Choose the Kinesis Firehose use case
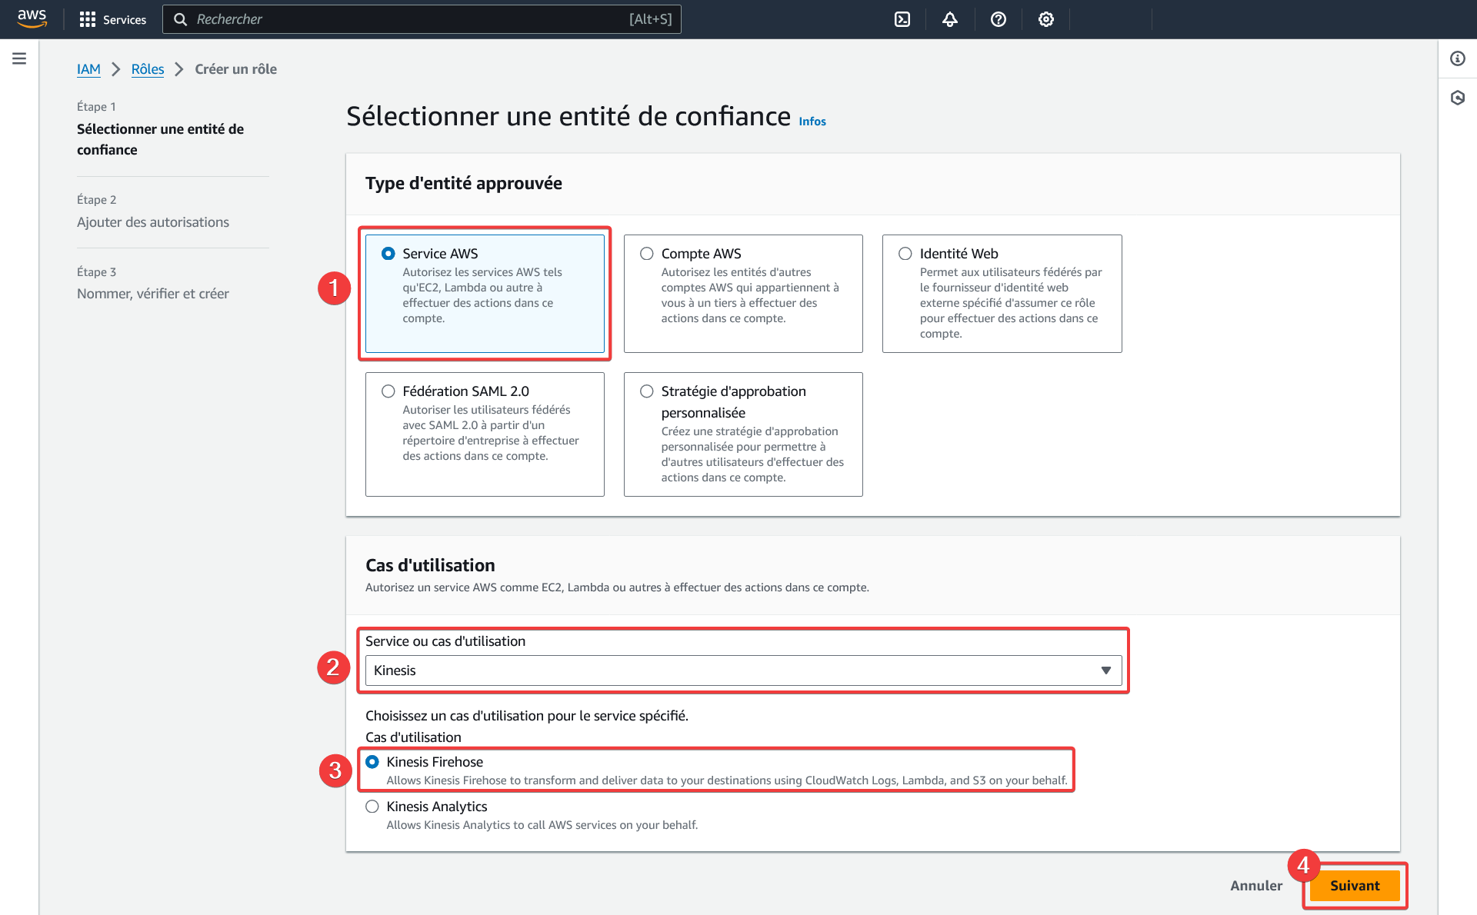This screenshot has height=915, width=1477. pos(372,762)
